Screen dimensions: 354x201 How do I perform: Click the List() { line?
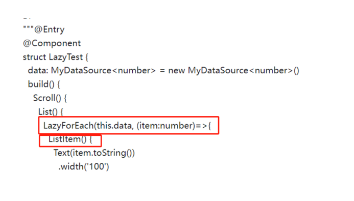(x=51, y=112)
